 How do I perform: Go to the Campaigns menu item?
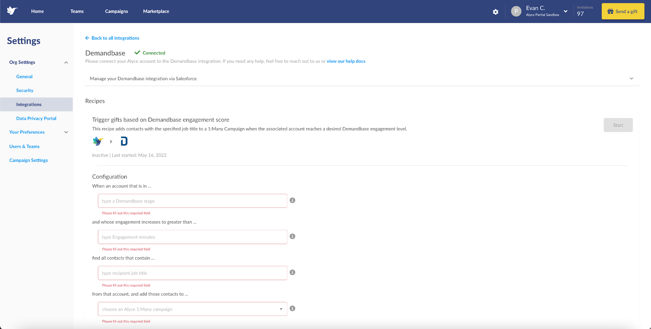coord(116,11)
